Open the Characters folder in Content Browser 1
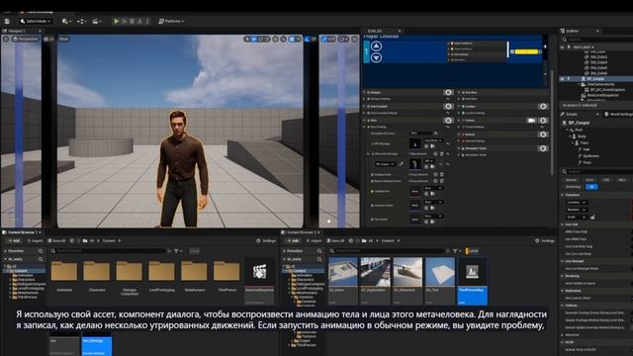 [97, 276]
